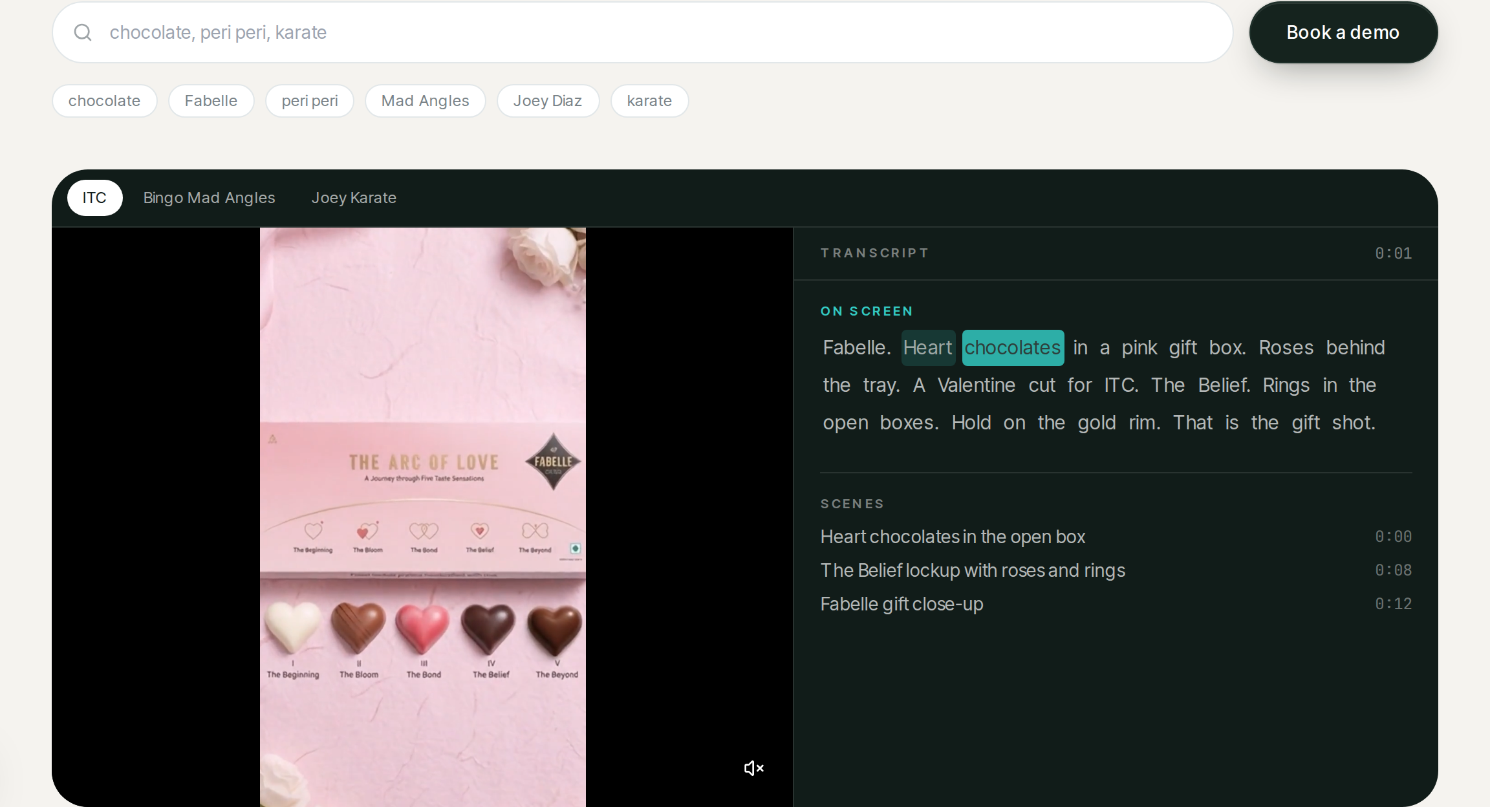The width and height of the screenshot is (1490, 807).
Task: Open the Joey Karate tab
Action: tap(354, 198)
